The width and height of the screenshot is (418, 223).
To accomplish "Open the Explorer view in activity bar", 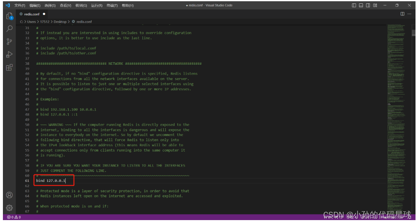I will click(9, 16).
